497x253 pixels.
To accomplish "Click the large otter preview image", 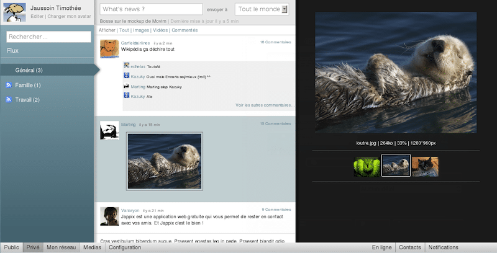I will coord(396,73).
